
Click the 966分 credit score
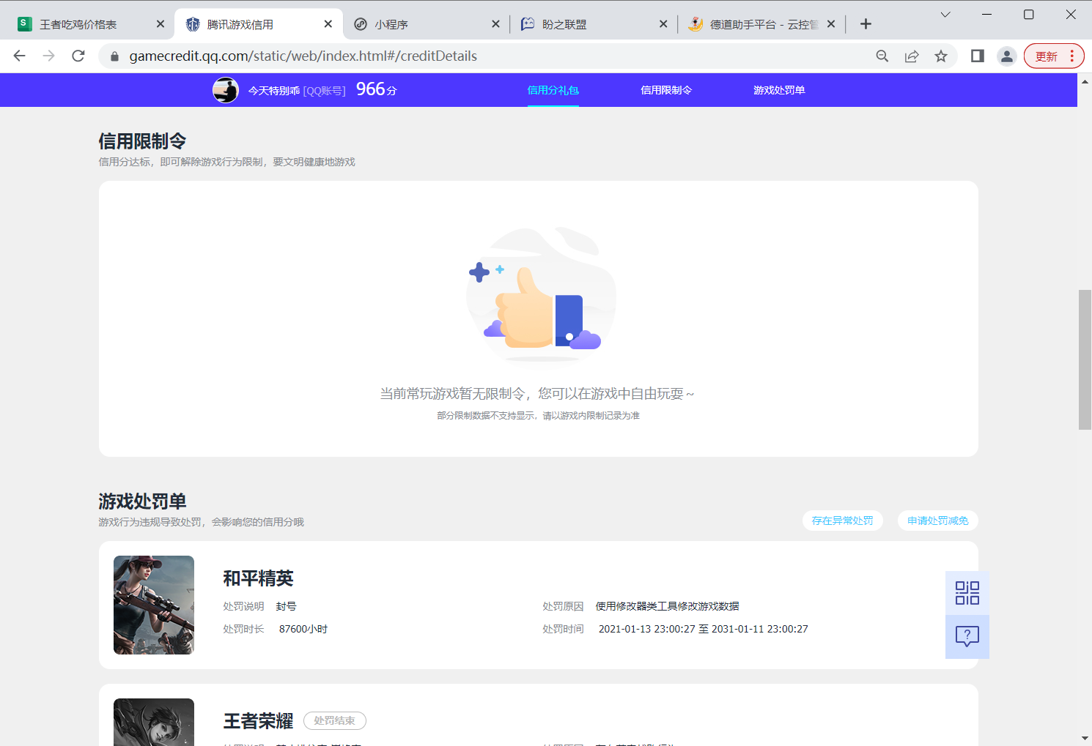point(376,89)
